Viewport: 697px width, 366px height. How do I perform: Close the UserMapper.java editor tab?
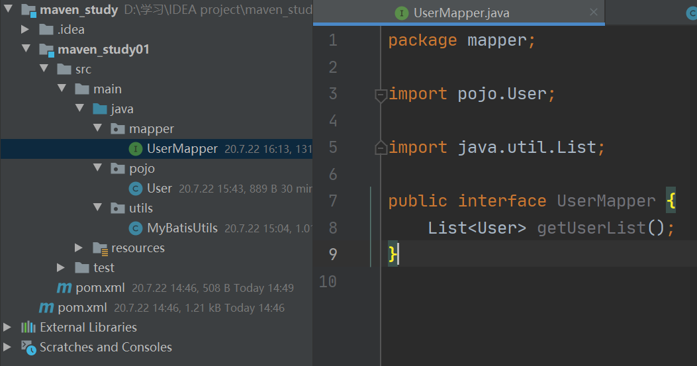pyautogui.click(x=593, y=12)
